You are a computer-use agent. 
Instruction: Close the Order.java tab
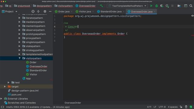point(72,12)
